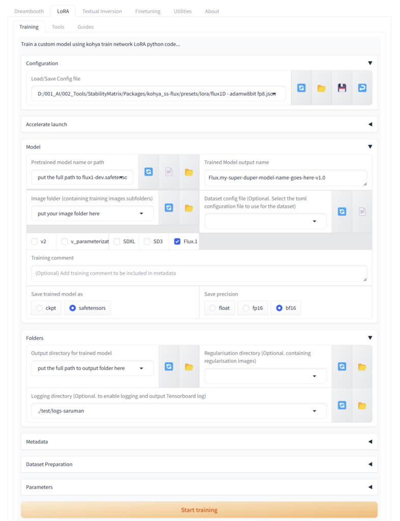Browse folder for the pretrained model path
This screenshot has width=400, height=521.
189,172
